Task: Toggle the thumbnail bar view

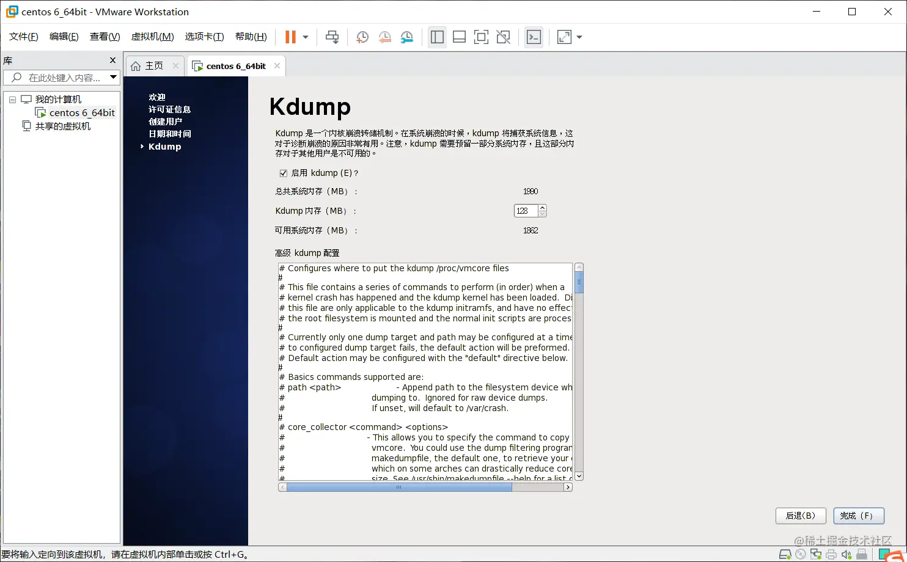Action: coord(459,37)
